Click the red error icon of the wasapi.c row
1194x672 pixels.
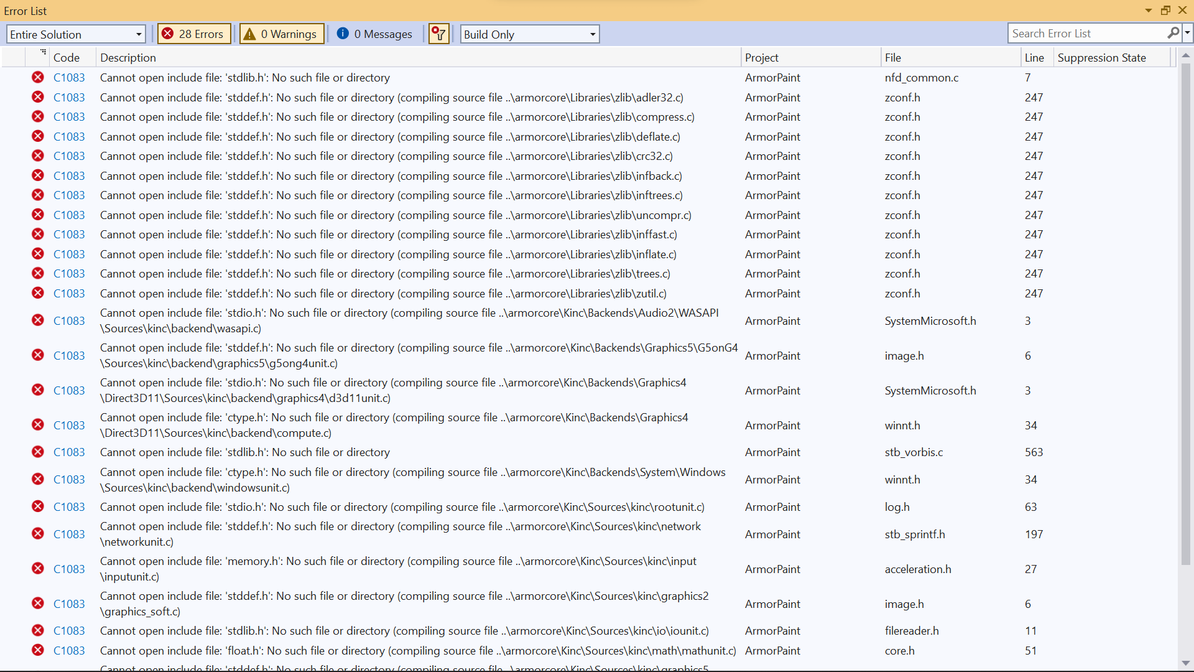[38, 320]
